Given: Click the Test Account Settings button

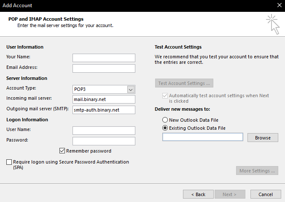Looking at the screenshot, I should click(184, 83).
